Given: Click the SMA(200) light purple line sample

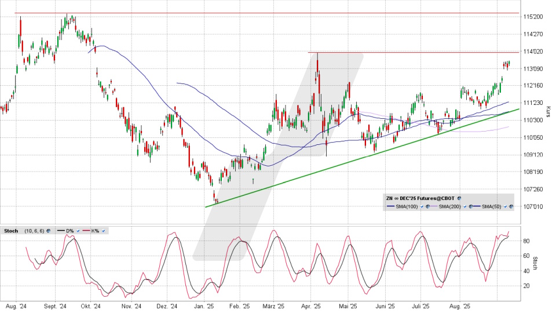Looking at the screenshot, I should tap(434, 206).
